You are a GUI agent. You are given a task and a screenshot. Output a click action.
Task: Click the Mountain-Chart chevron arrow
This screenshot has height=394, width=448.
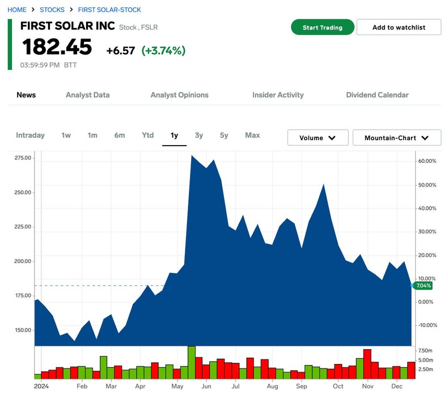[425, 138]
